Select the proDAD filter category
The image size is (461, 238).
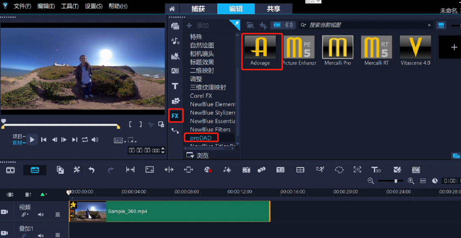pos(200,138)
